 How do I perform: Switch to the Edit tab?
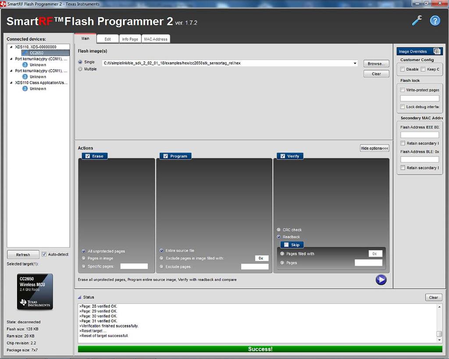[108, 39]
